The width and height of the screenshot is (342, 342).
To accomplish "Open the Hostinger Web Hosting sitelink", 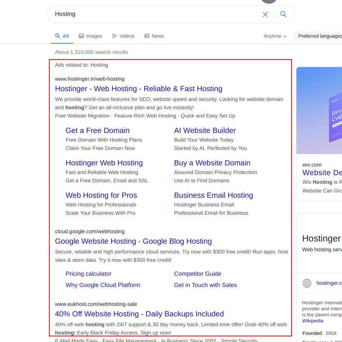I will pyautogui.click(x=104, y=163).
